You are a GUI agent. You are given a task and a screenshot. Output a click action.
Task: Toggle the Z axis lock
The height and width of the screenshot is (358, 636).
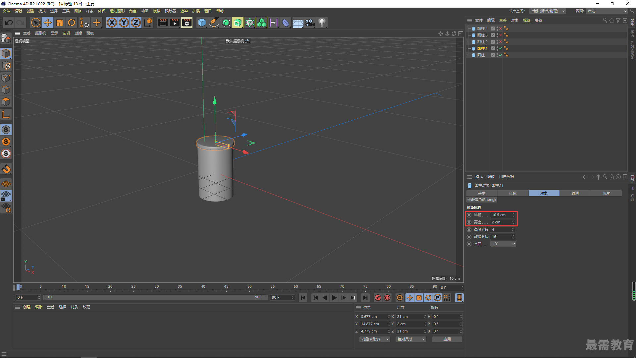click(x=136, y=23)
